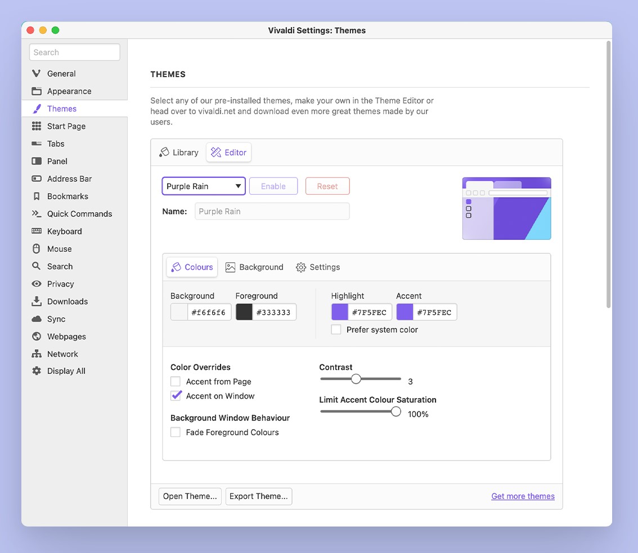This screenshot has width=638, height=553.
Task: Click the Enable button
Action: pos(273,186)
